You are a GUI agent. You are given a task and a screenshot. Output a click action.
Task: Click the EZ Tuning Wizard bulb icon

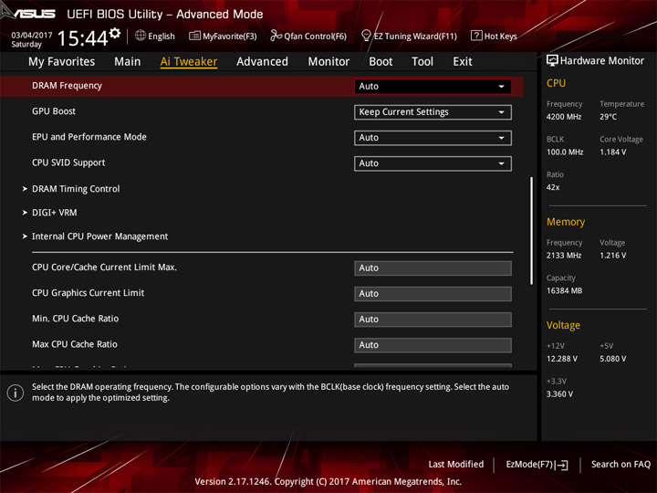[366, 36]
